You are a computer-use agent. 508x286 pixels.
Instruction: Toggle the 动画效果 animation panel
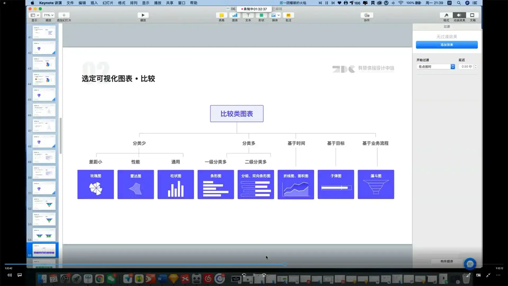click(459, 15)
